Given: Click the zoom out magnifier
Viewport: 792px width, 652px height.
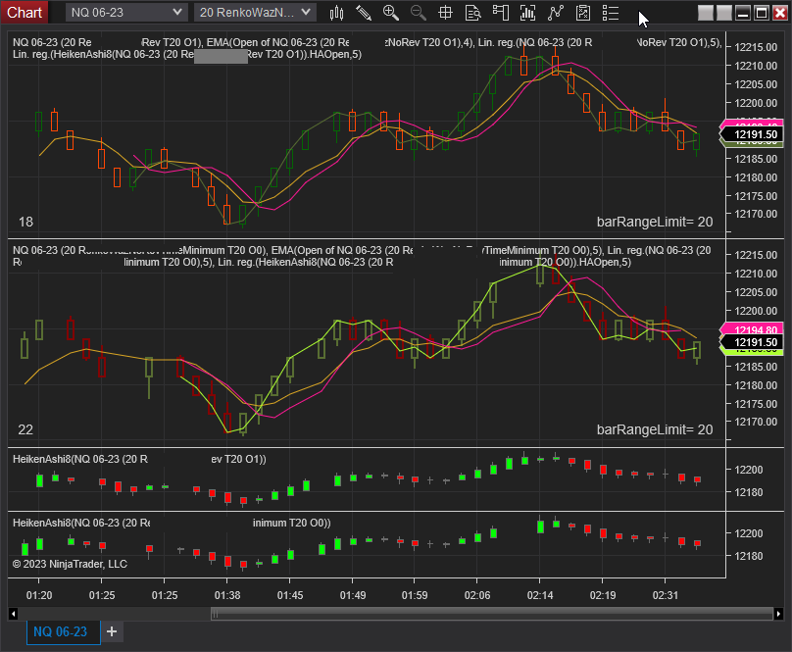Looking at the screenshot, I should [419, 13].
